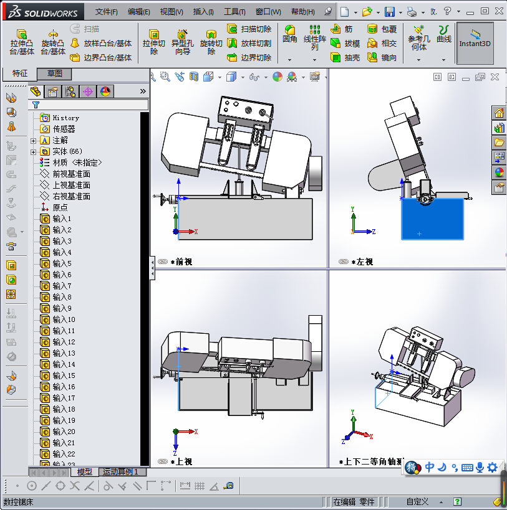Open the Hole Wizard (异型孔向导)
Viewport: 507px width, 510px height.
click(182, 42)
